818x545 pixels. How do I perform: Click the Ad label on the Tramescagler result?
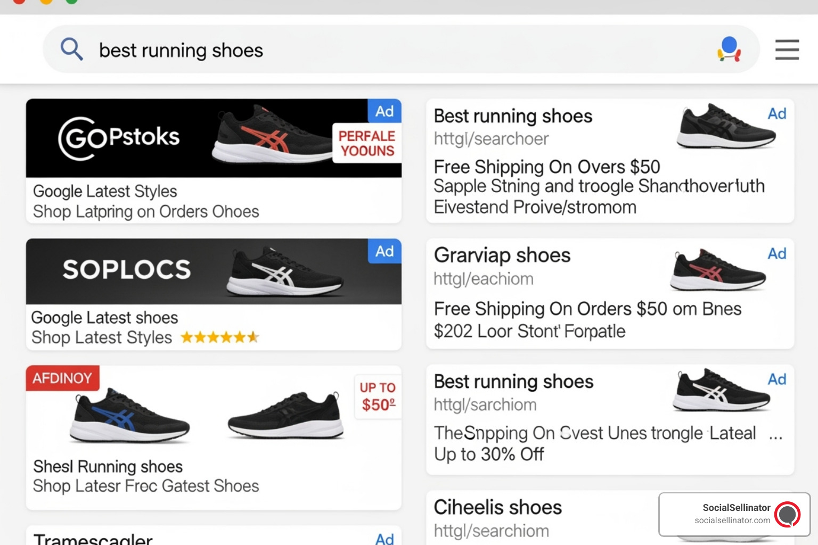click(385, 539)
